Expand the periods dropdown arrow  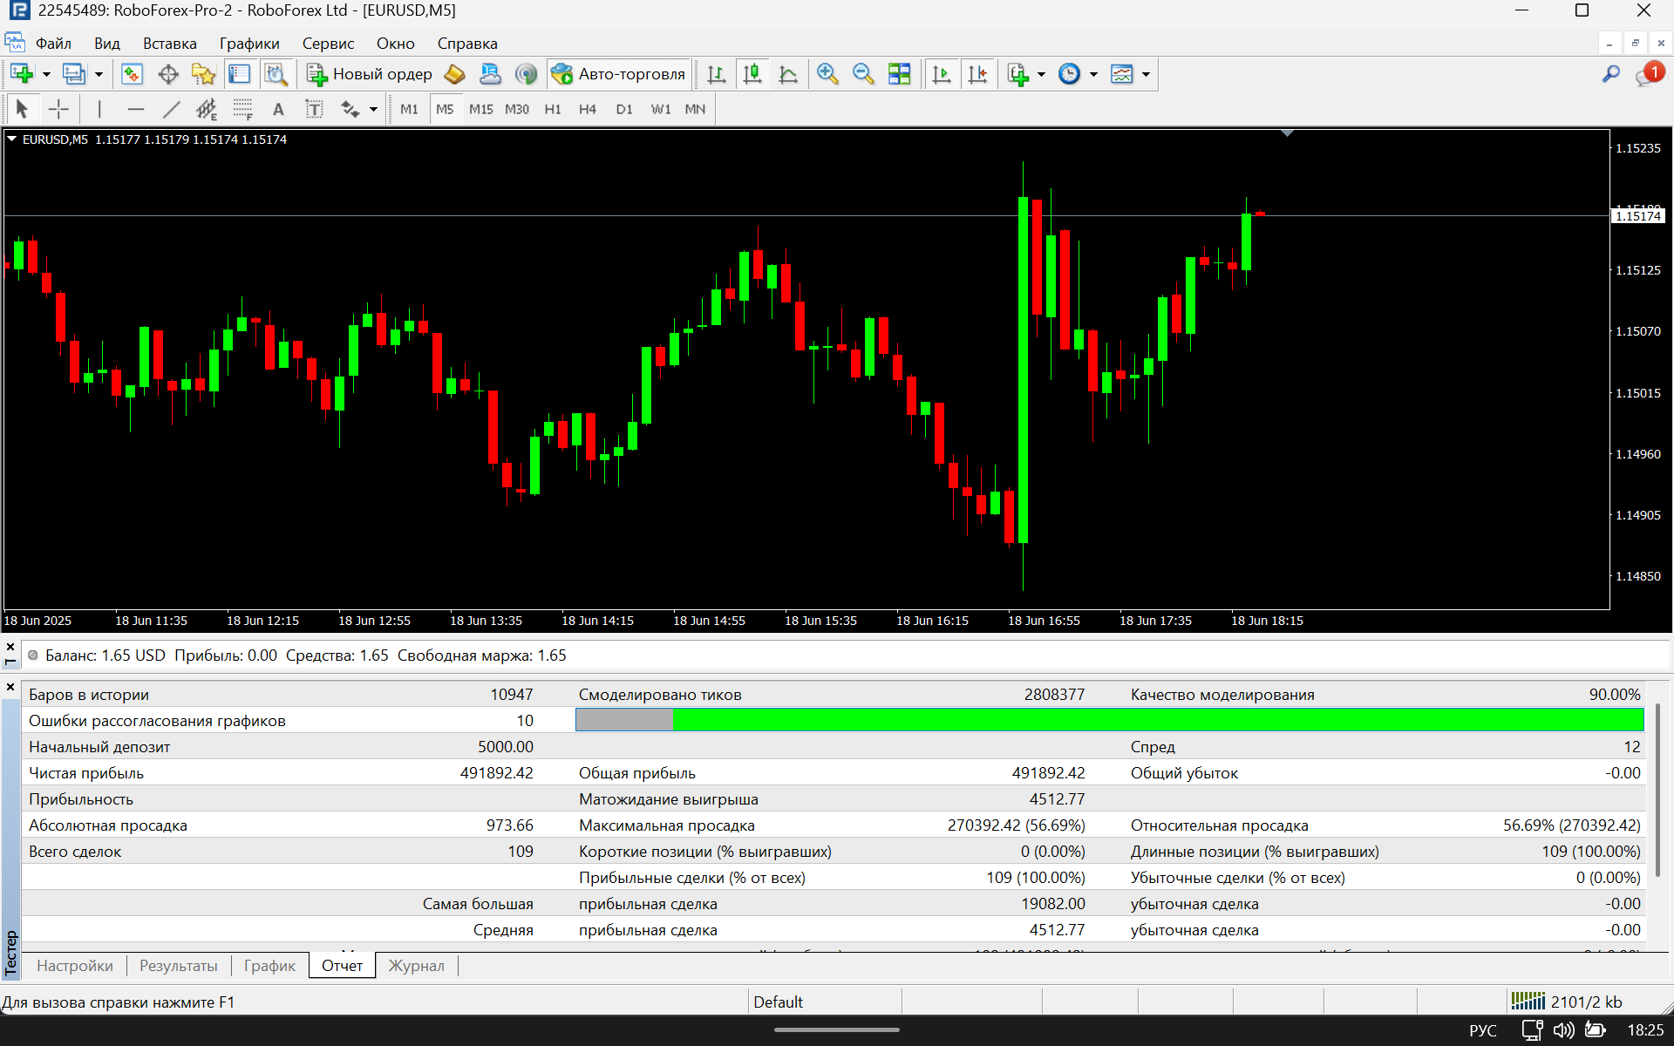click(1093, 74)
